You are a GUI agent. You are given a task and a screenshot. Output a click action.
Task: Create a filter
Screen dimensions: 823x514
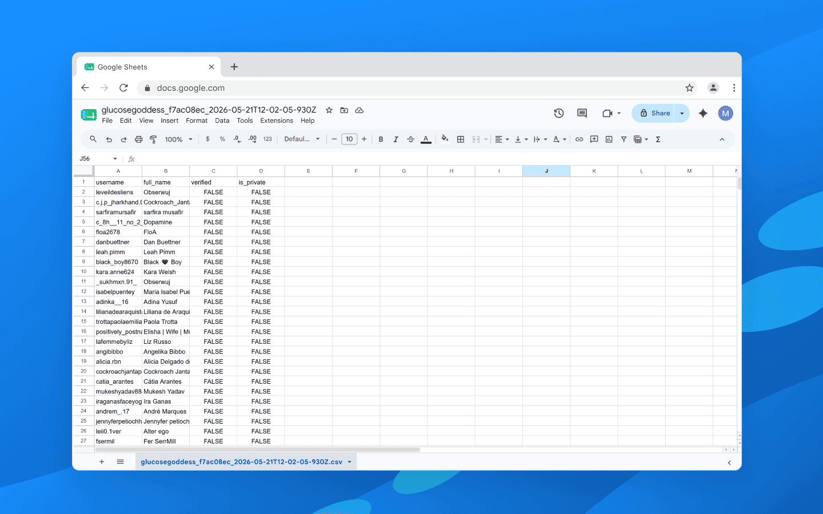pyautogui.click(x=624, y=139)
